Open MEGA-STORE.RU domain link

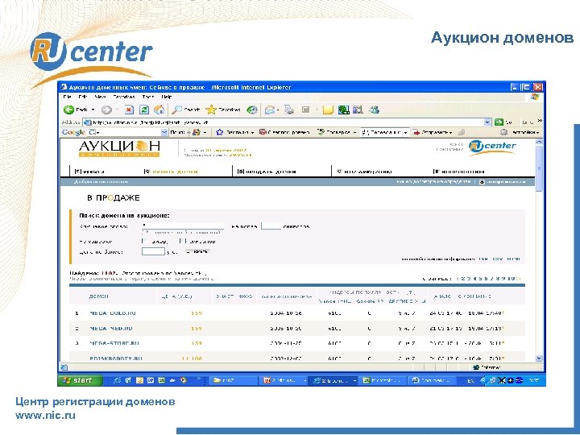coord(114,343)
